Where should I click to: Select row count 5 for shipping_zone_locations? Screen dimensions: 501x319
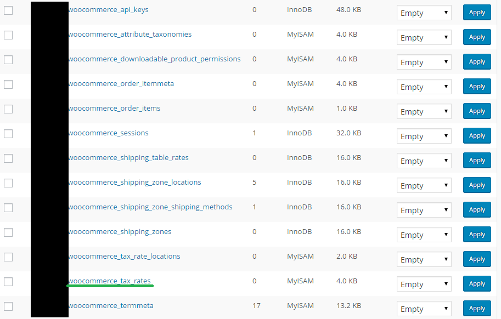coord(254,183)
